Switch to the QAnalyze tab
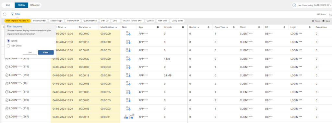332x123 pixels. pyautogui.click(x=34, y=5)
